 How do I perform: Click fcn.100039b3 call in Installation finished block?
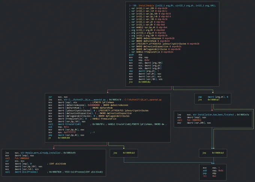(194, 120)
